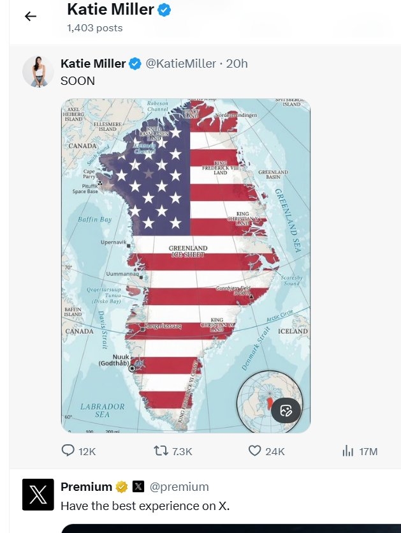Viewport: 401px width, 533px height.
Task: Click the Premium account name
Action: click(x=86, y=487)
